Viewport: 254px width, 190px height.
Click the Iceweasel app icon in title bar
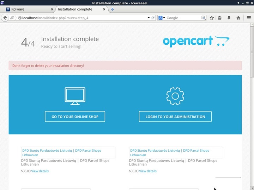2,2
